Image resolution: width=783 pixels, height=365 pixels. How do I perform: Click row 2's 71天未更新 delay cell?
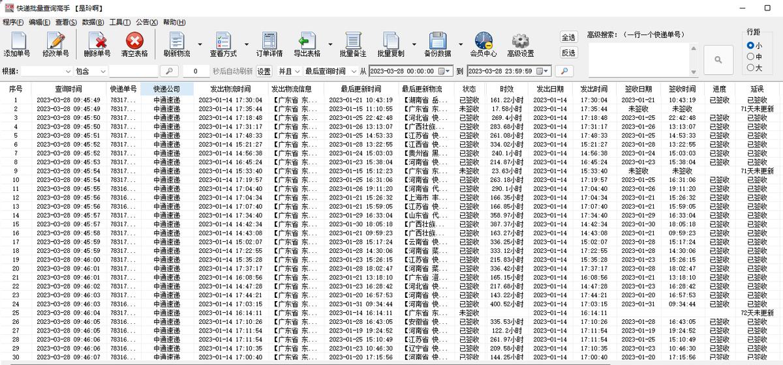click(x=757, y=109)
